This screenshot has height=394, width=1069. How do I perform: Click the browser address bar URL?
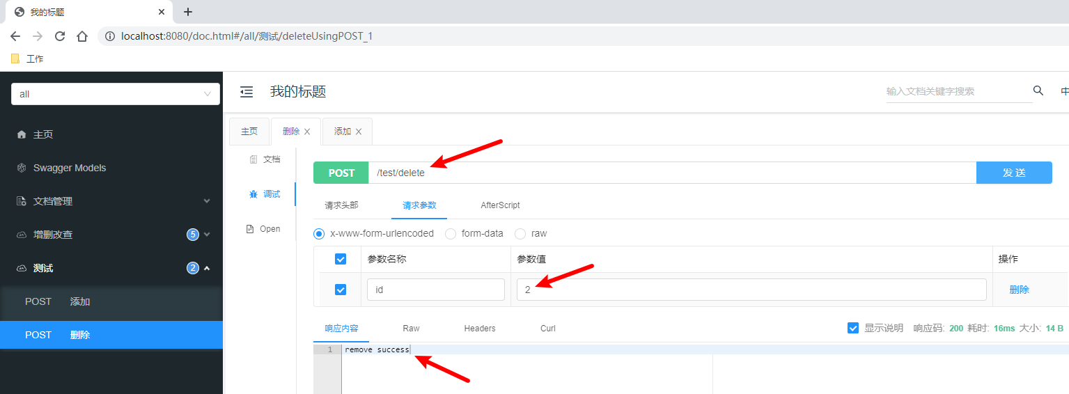pos(247,36)
